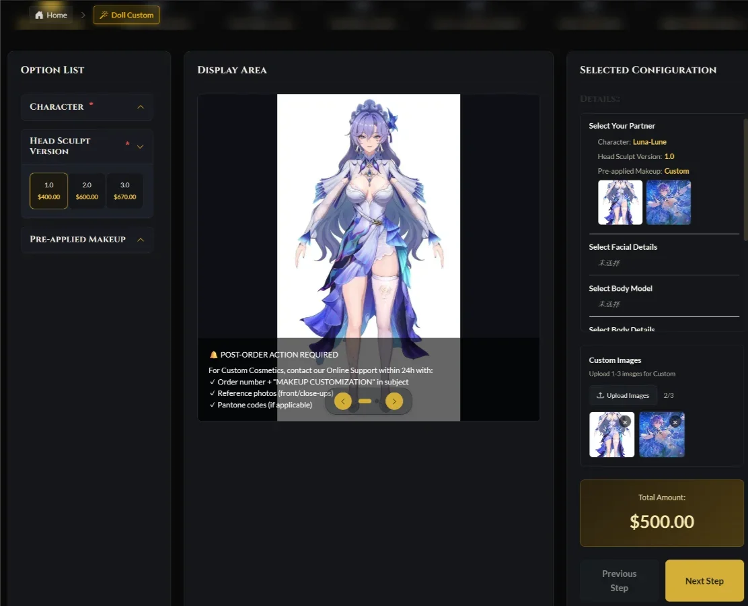Open the Luna-Lune partner thumbnail
This screenshot has height=606, width=748.
pyautogui.click(x=620, y=202)
